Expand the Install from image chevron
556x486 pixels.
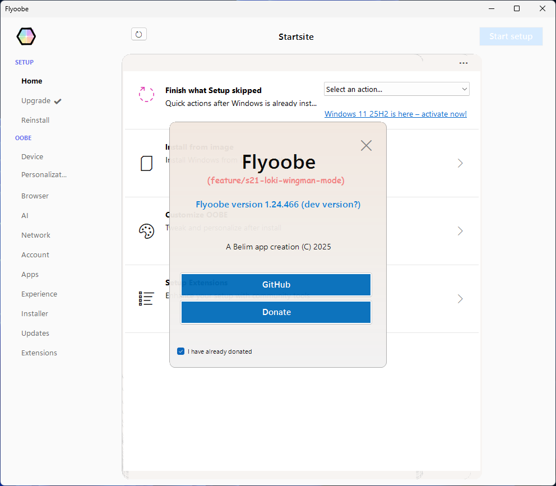[x=460, y=163]
